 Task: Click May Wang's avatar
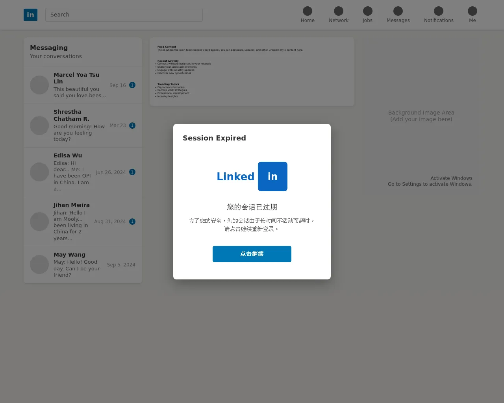(x=39, y=264)
